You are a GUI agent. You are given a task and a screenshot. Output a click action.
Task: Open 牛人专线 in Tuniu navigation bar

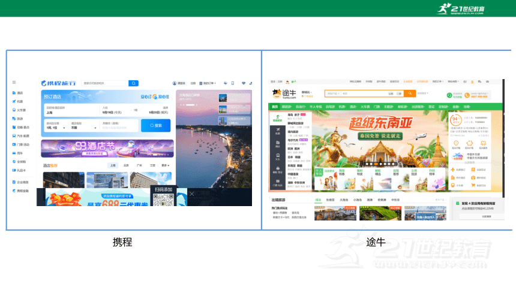click(316, 107)
